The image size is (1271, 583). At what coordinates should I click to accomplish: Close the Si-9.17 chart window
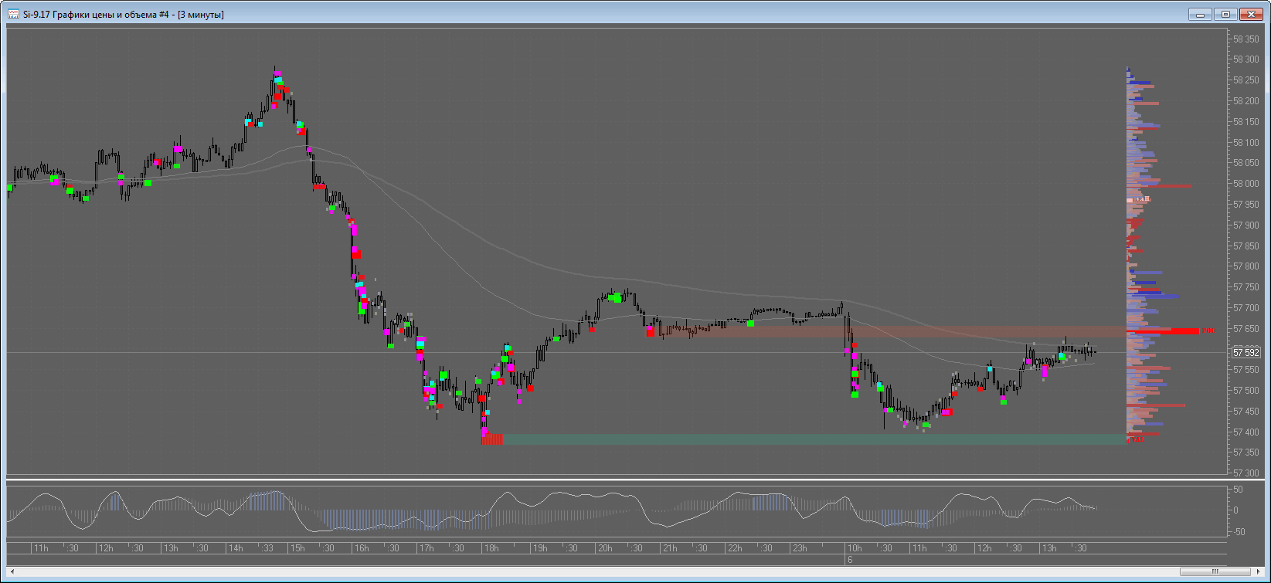click(x=1251, y=13)
